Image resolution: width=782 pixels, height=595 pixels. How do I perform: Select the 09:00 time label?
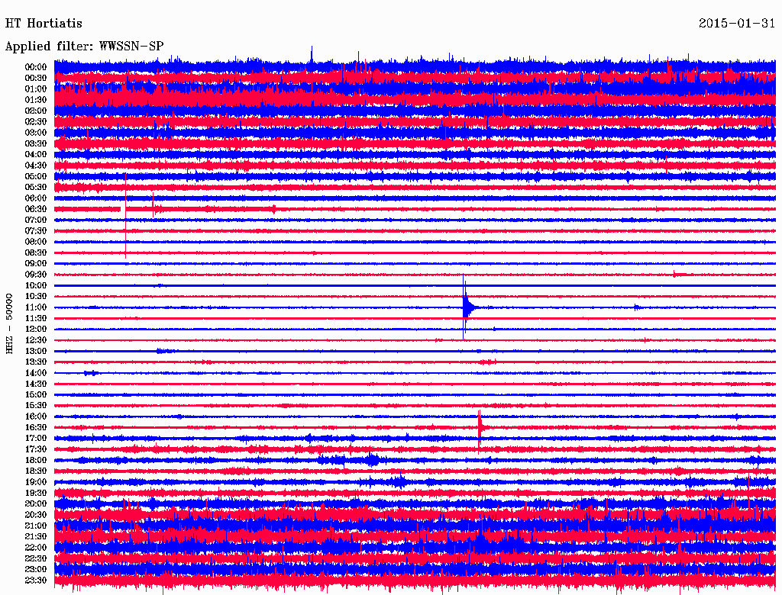click(36, 264)
